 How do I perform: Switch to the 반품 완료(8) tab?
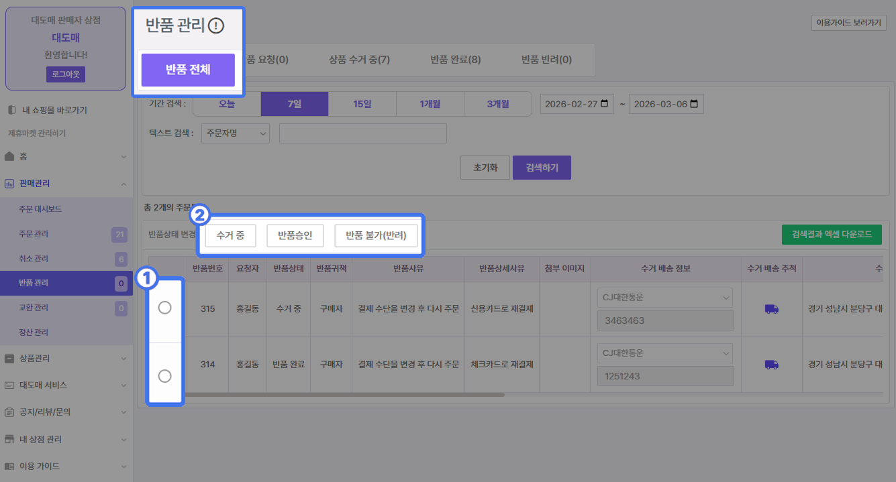coord(455,60)
